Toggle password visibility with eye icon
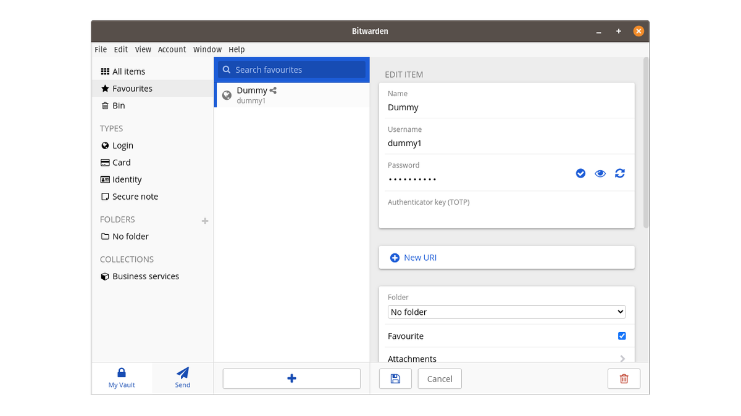The image size is (741, 416). point(600,173)
